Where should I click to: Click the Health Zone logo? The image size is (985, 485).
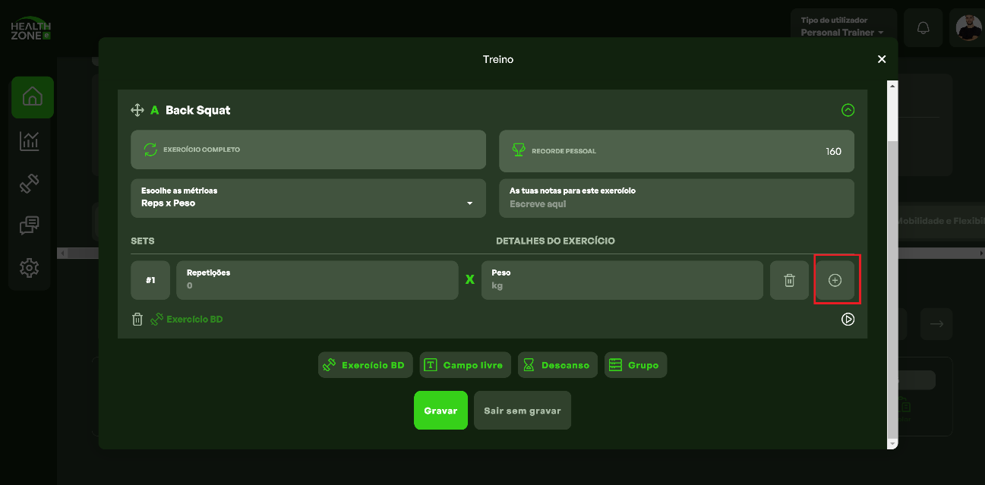pyautogui.click(x=31, y=29)
